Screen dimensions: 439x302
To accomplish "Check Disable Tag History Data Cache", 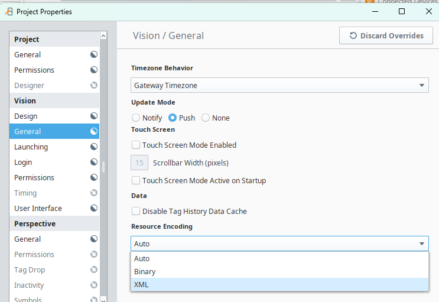I will pyautogui.click(x=136, y=211).
